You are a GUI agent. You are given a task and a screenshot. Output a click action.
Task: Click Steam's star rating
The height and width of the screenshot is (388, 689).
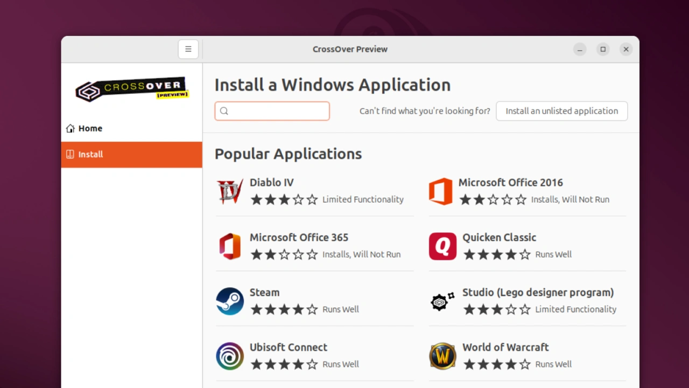pos(284,309)
